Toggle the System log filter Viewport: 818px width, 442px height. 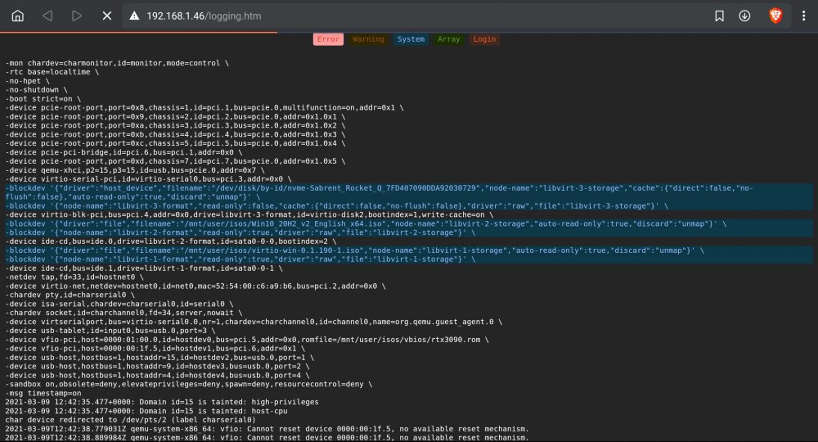pos(411,39)
